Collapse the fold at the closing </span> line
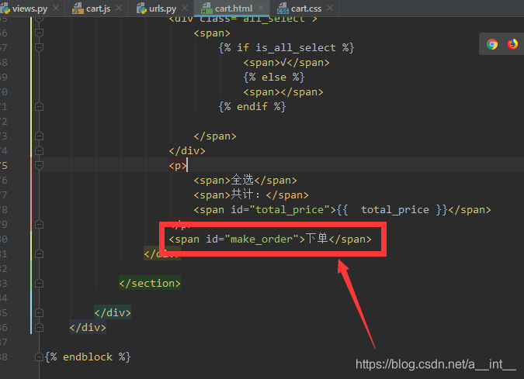The width and height of the screenshot is (524, 379). 39,136
